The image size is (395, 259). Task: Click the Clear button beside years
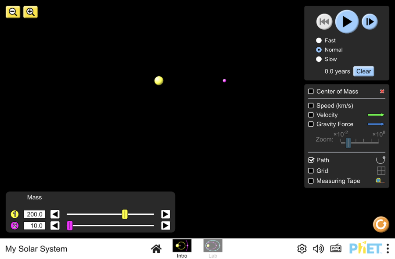point(363,71)
